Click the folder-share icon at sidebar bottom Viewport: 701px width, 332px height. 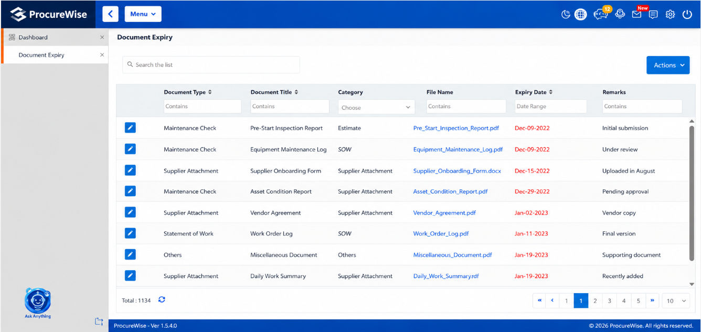[99, 322]
